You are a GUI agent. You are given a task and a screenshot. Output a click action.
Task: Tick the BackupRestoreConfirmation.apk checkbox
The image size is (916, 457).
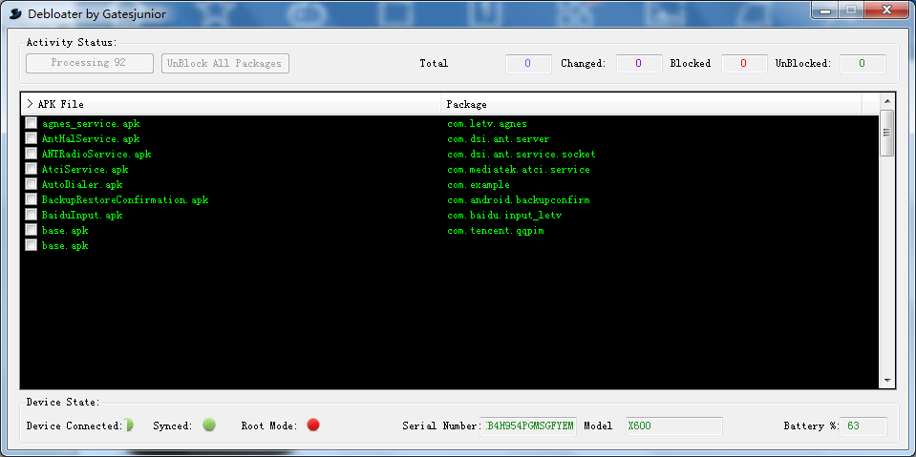[31, 199]
